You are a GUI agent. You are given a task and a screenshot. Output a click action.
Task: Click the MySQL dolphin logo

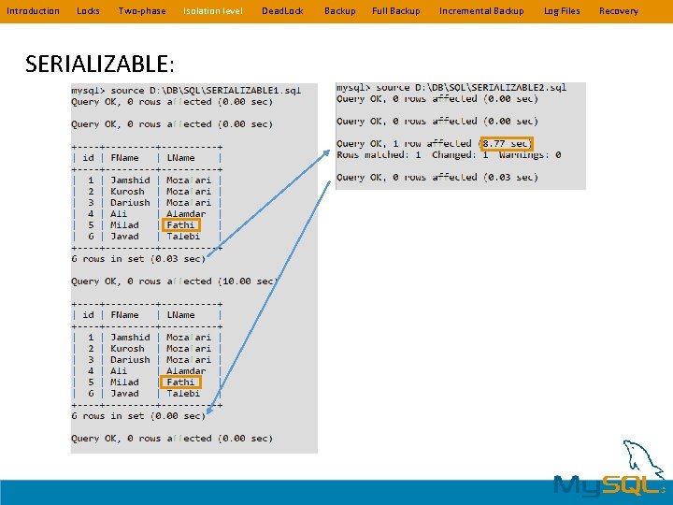tap(610, 469)
